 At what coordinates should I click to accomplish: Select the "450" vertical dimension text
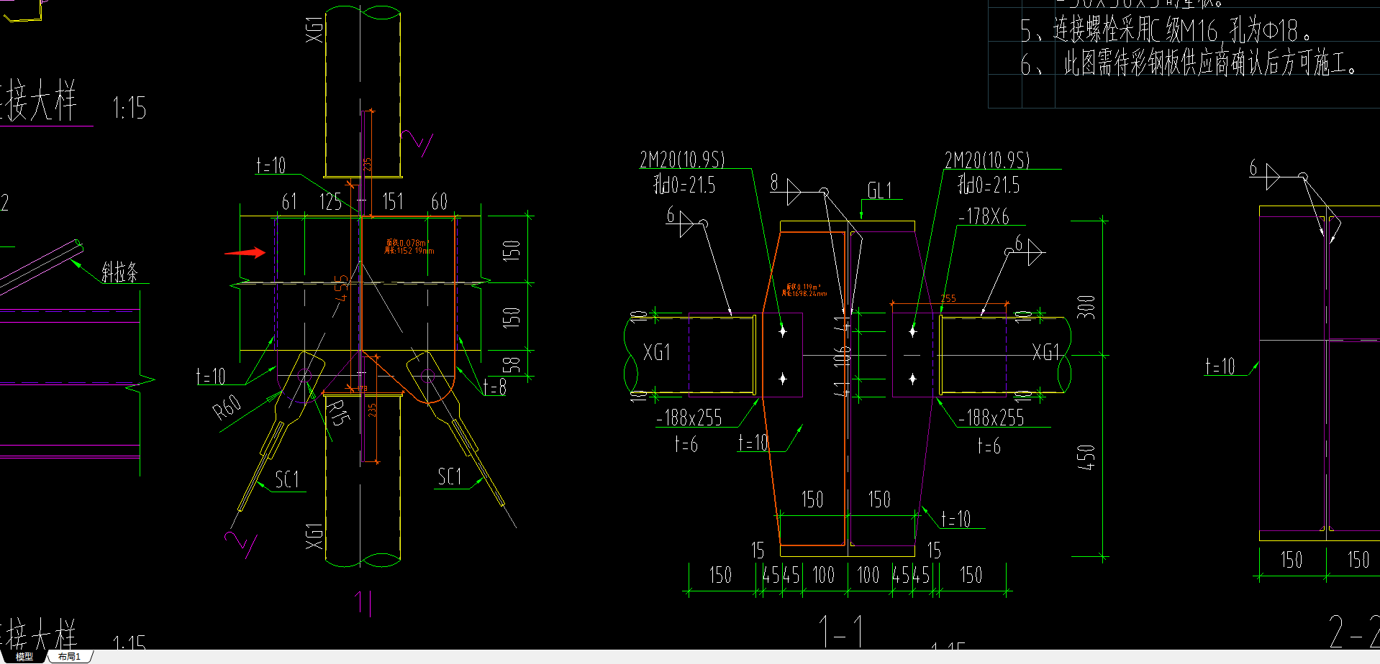1086,457
